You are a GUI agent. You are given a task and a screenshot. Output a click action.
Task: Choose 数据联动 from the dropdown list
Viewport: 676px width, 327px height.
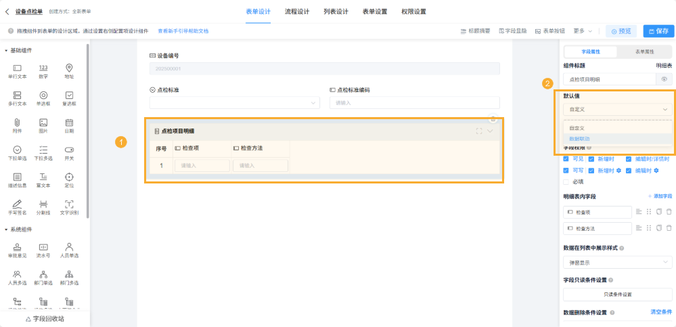coord(617,139)
